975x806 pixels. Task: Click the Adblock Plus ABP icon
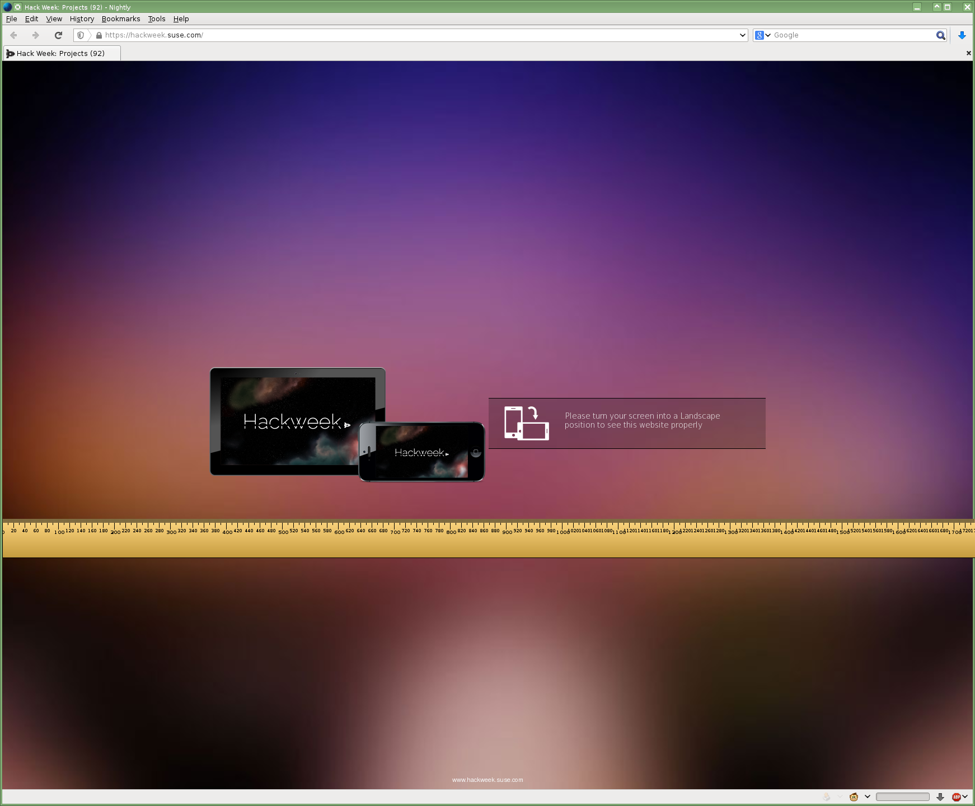956,797
